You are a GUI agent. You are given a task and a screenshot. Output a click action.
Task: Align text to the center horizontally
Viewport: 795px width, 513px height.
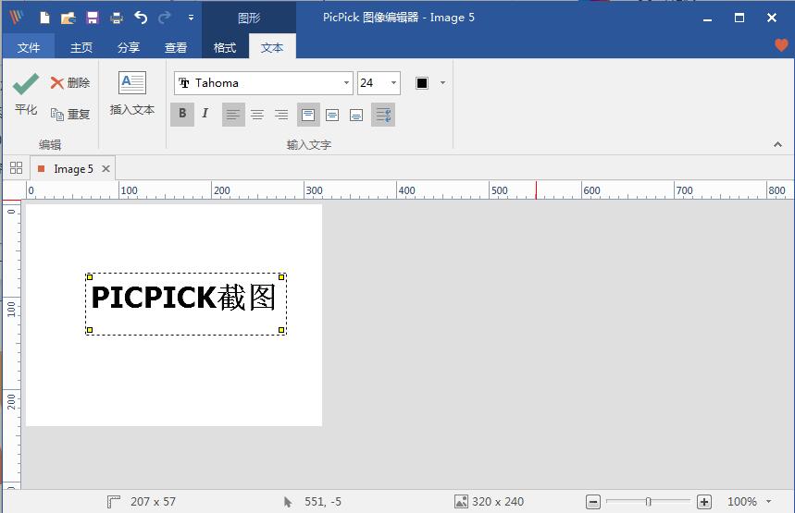(x=257, y=115)
